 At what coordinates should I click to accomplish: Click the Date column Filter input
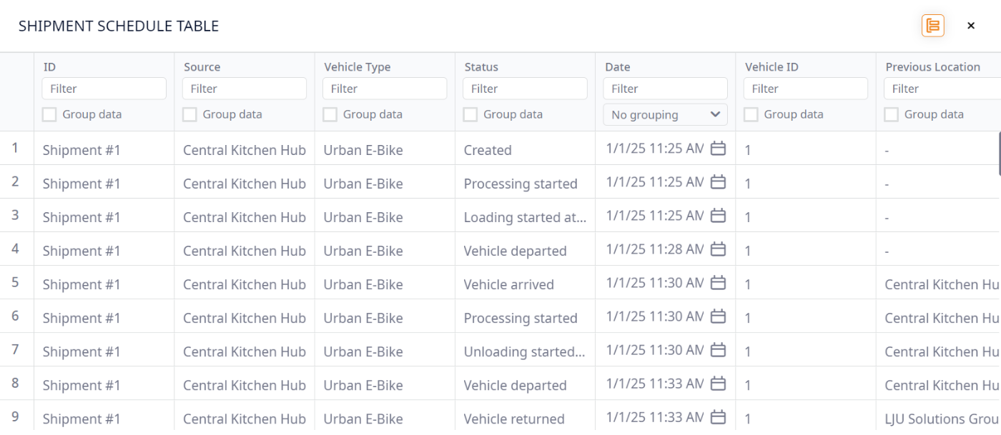(x=665, y=89)
